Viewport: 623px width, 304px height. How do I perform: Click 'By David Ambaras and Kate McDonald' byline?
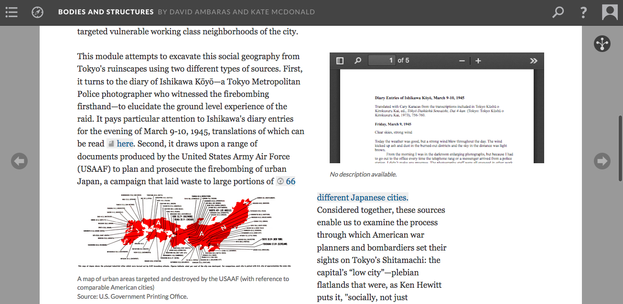(x=236, y=12)
